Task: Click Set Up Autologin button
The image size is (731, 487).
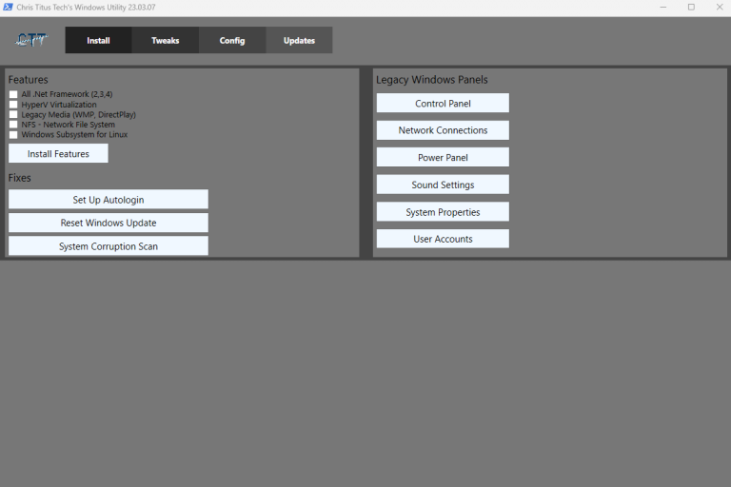Action: click(x=108, y=200)
